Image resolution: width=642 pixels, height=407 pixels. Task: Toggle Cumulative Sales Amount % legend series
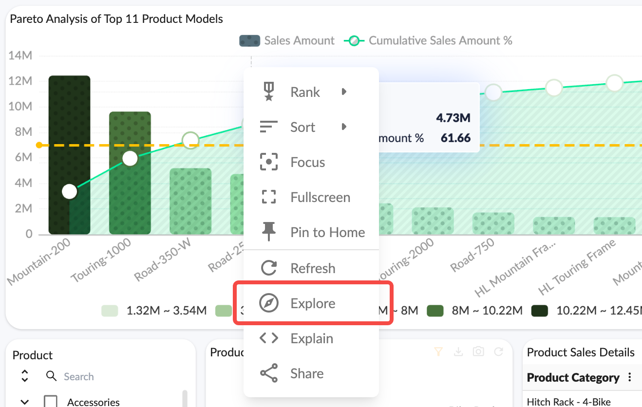click(x=428, y=41)
